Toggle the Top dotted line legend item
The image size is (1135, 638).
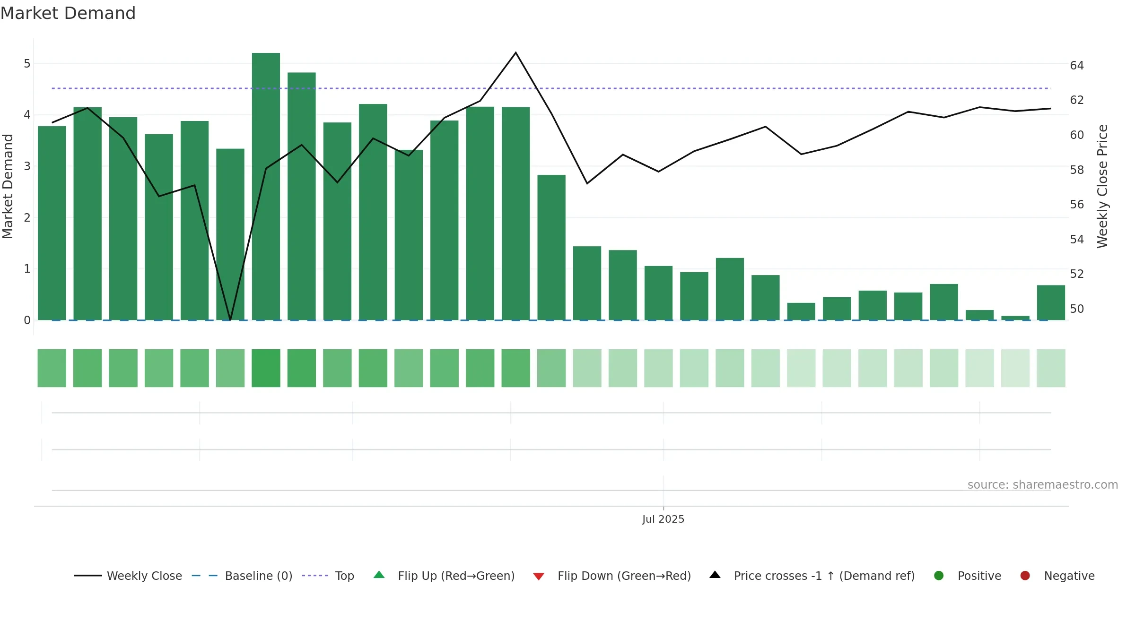click(x=328, y=576)
